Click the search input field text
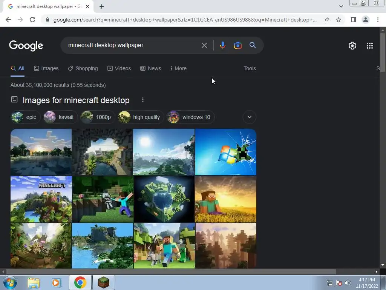386x290 pixels. 106,45
